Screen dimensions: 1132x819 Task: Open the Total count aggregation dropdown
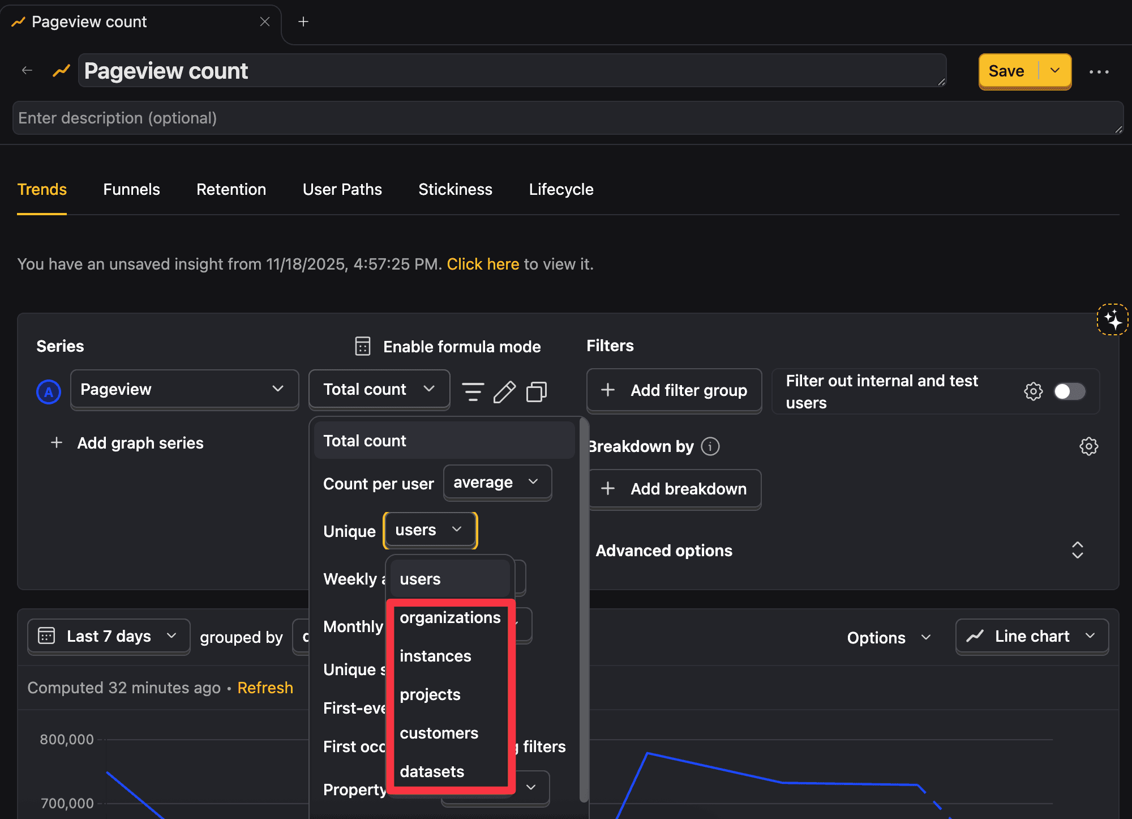click(379, 389)
